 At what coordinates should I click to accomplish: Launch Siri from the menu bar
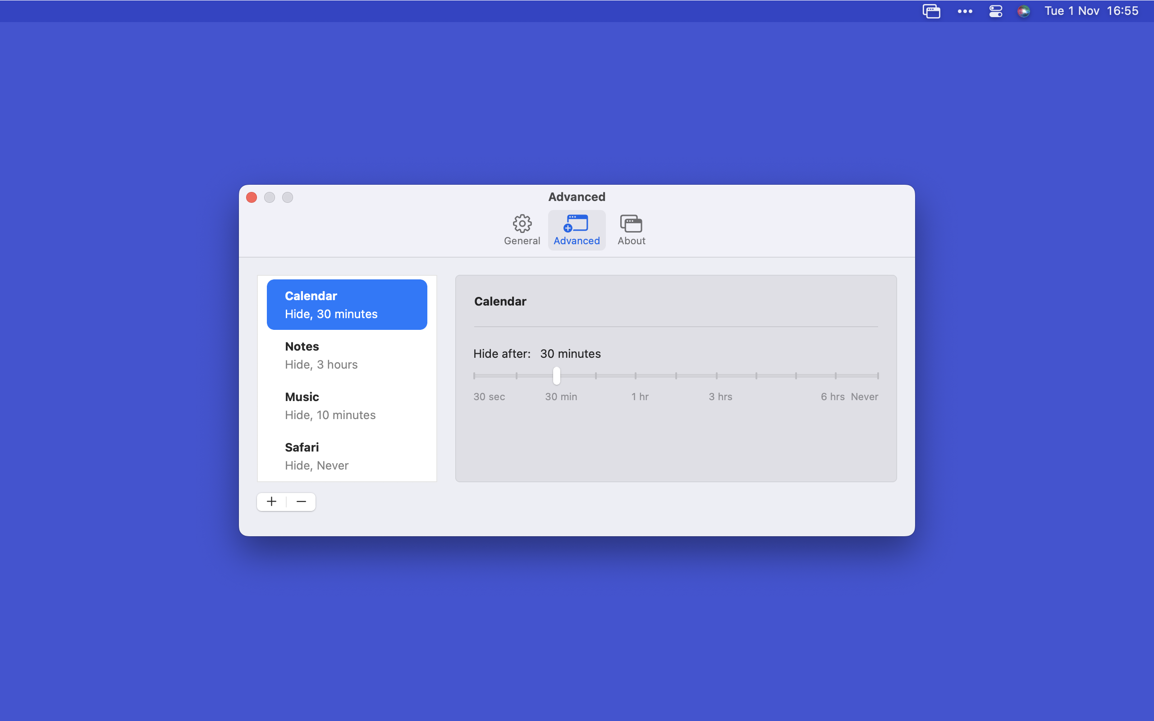pyautogui.click(x=1023, y=11)
